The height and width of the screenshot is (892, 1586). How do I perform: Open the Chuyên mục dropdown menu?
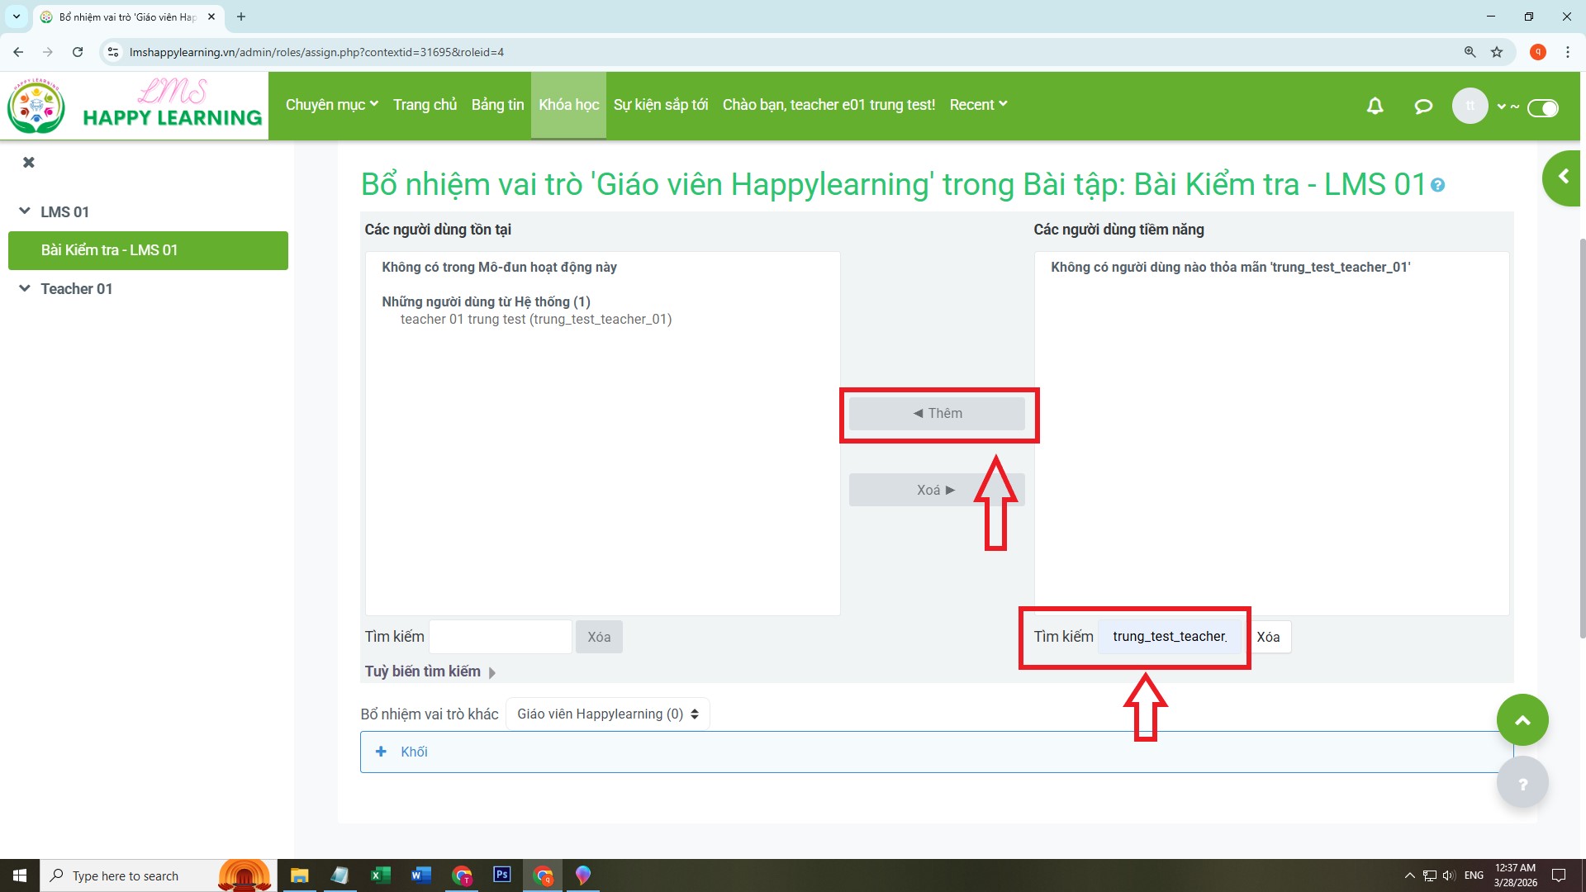click(x=331, y=105)
